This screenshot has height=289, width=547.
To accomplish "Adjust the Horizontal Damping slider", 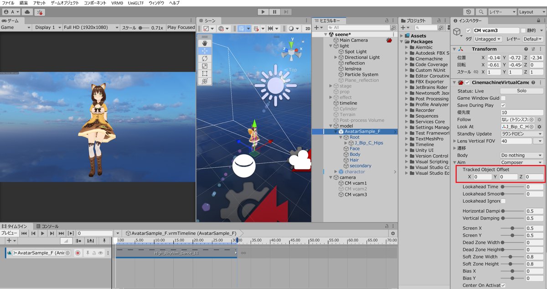I will click(x=512, y=211).
